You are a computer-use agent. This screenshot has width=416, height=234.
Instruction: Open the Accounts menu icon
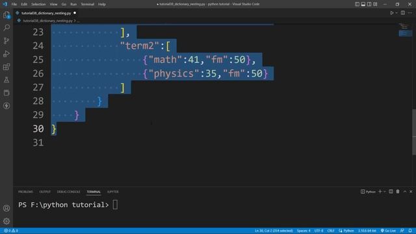[6, 208]
